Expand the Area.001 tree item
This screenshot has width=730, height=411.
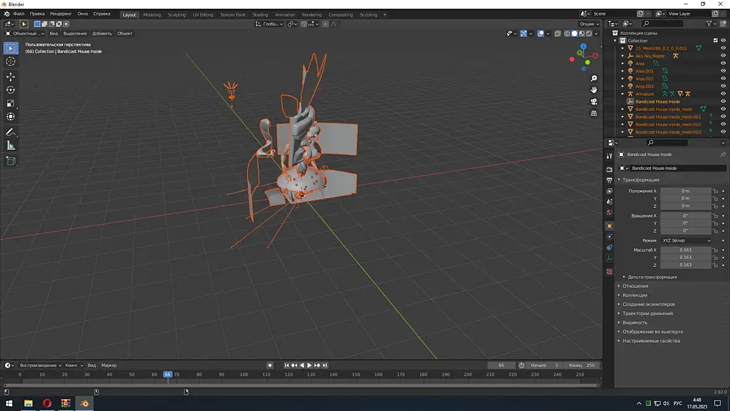click(x=623, y=71)
